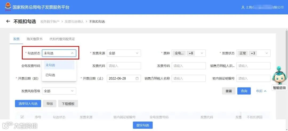This screenshot has width=288, height=131.
Task: Click the 提交勾选 button
Action: 143,125
